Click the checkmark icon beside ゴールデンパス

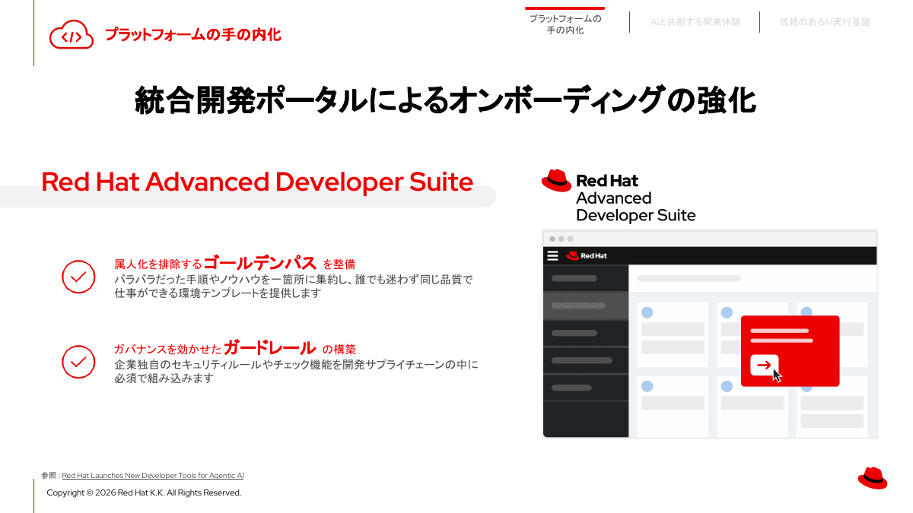pos(78,277)
